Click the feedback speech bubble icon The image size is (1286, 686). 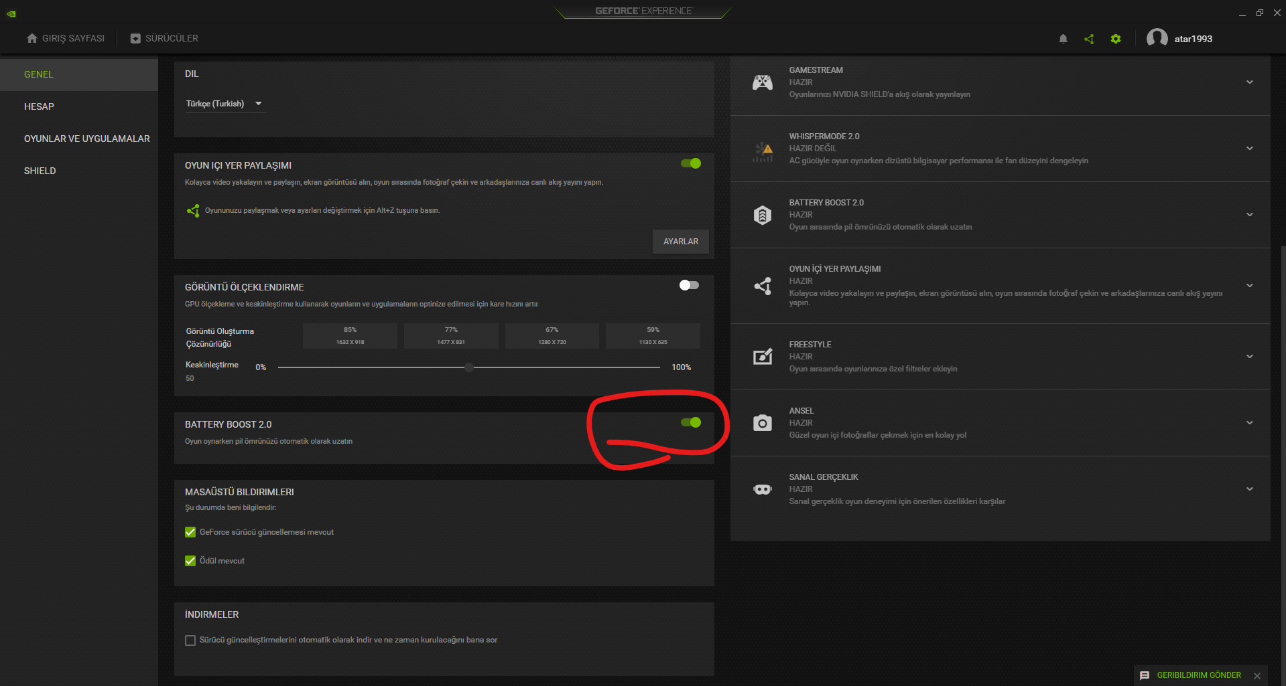point(1145,675)
